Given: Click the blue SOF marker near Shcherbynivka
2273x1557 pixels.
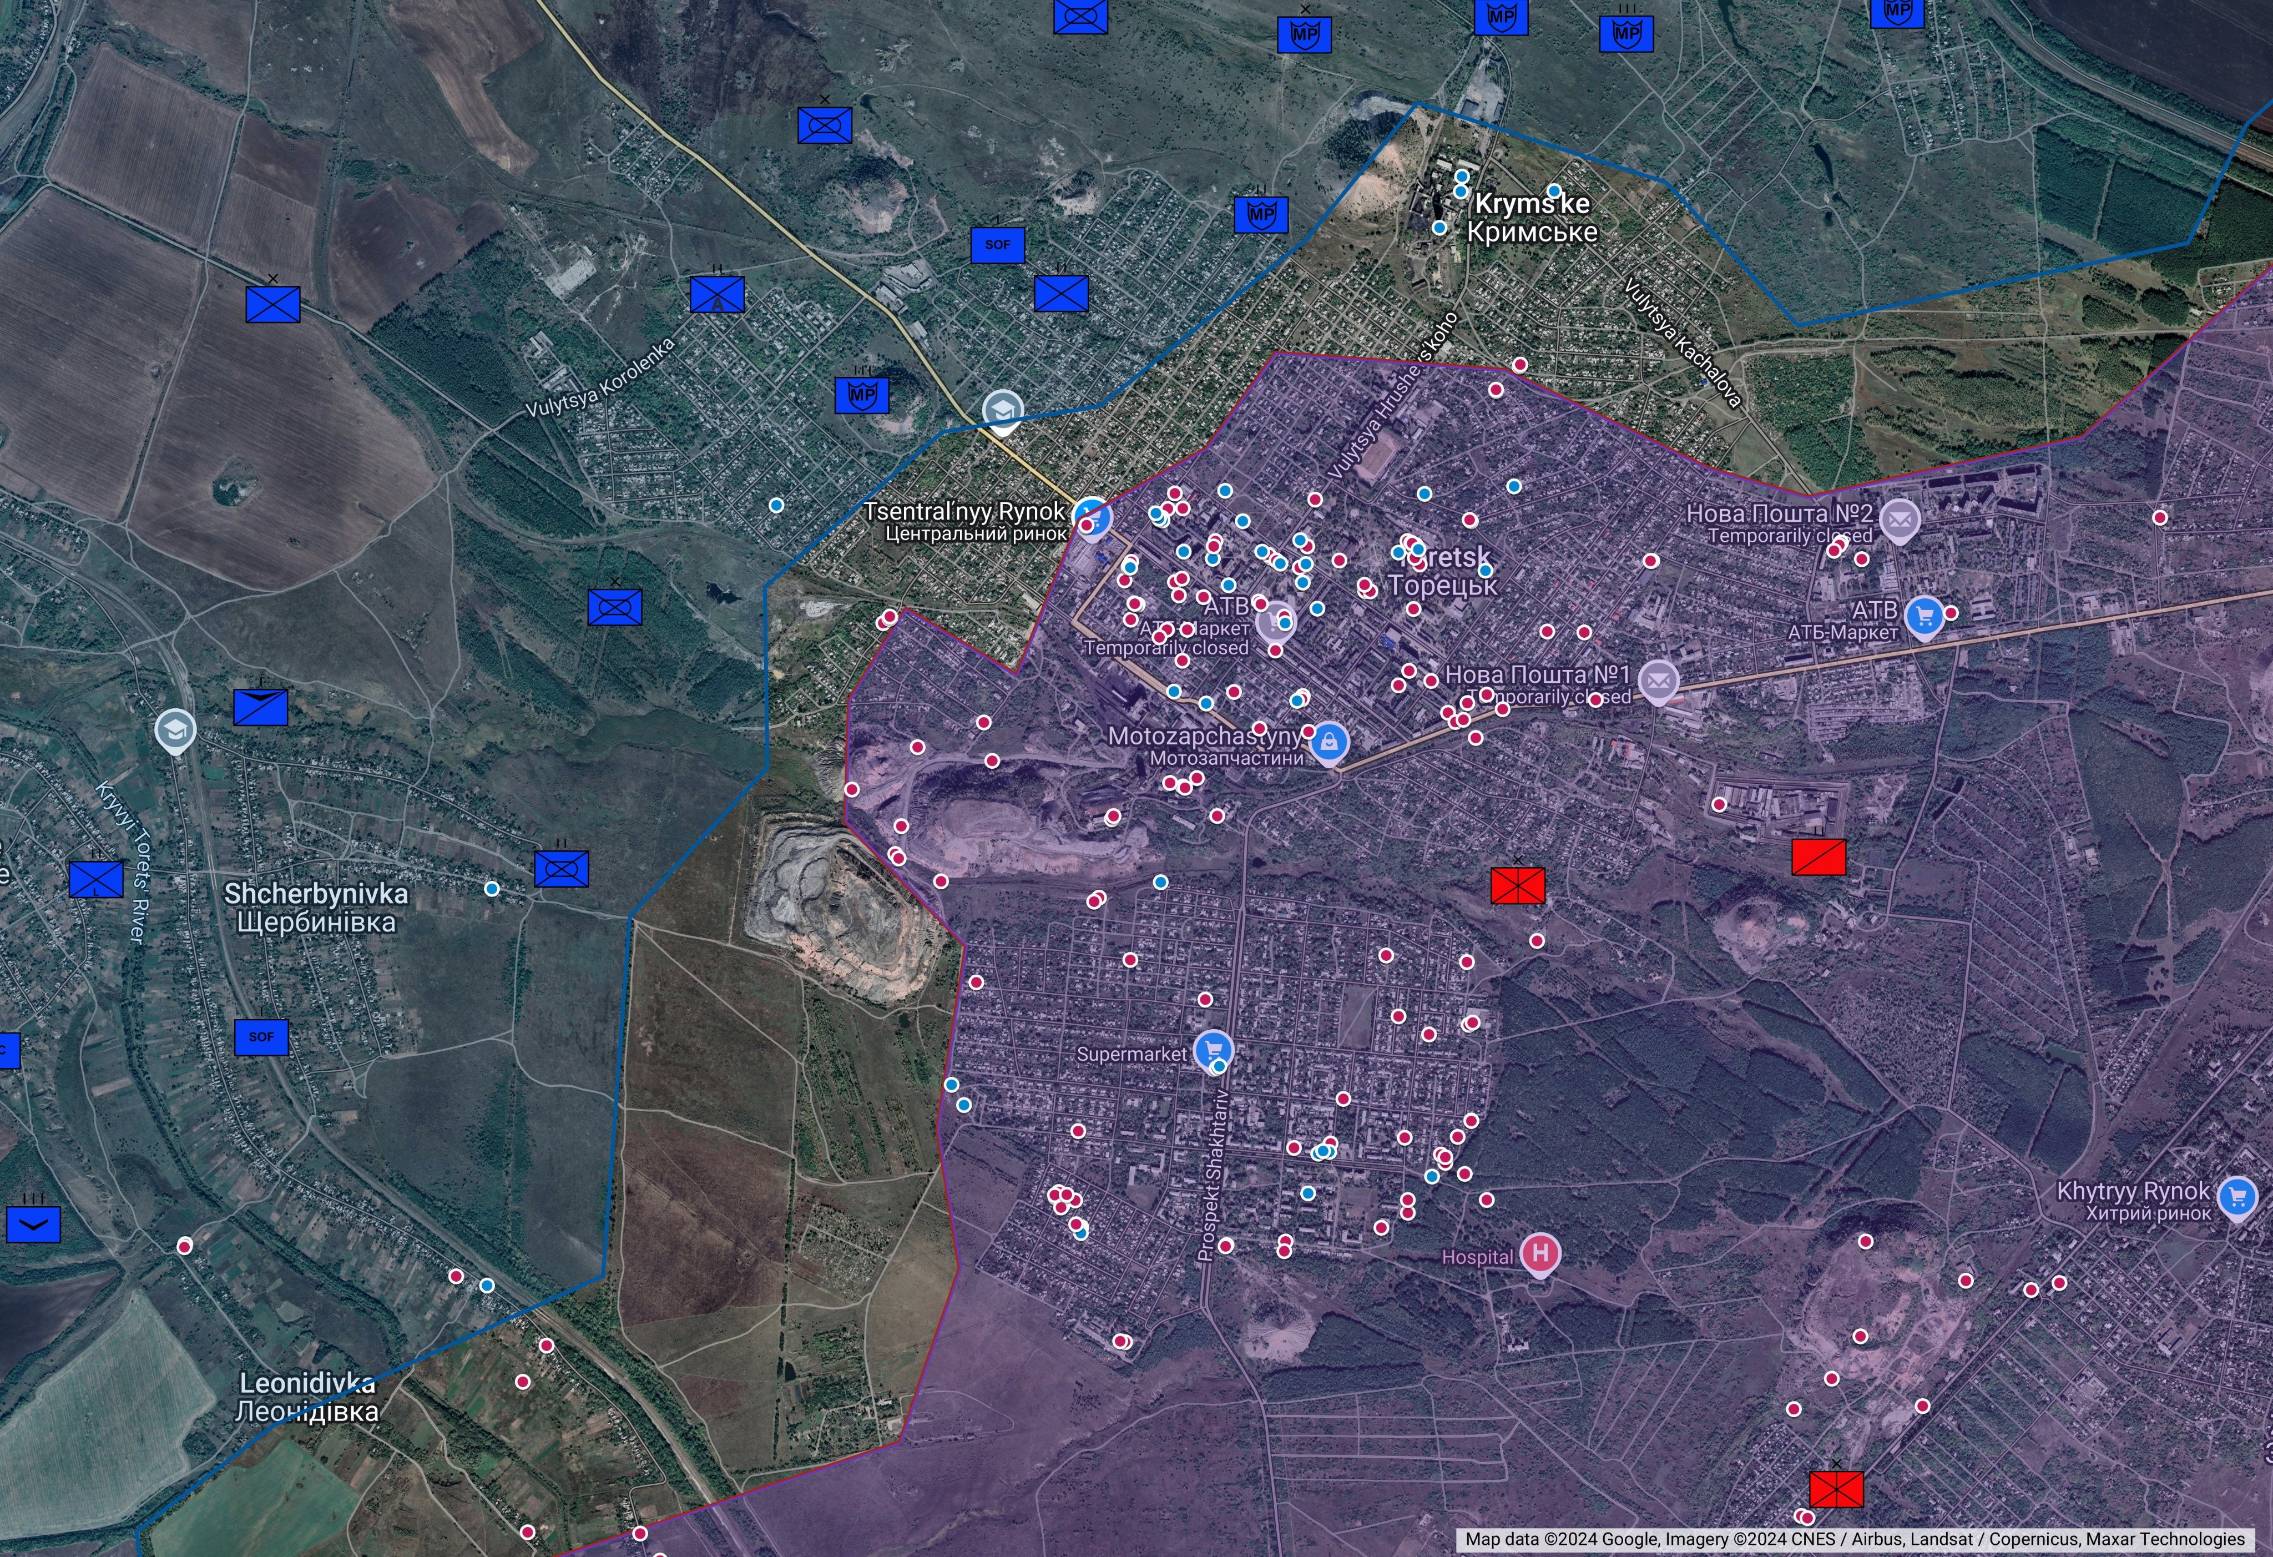Looking at the screenshot, I should click(261, 1037).
